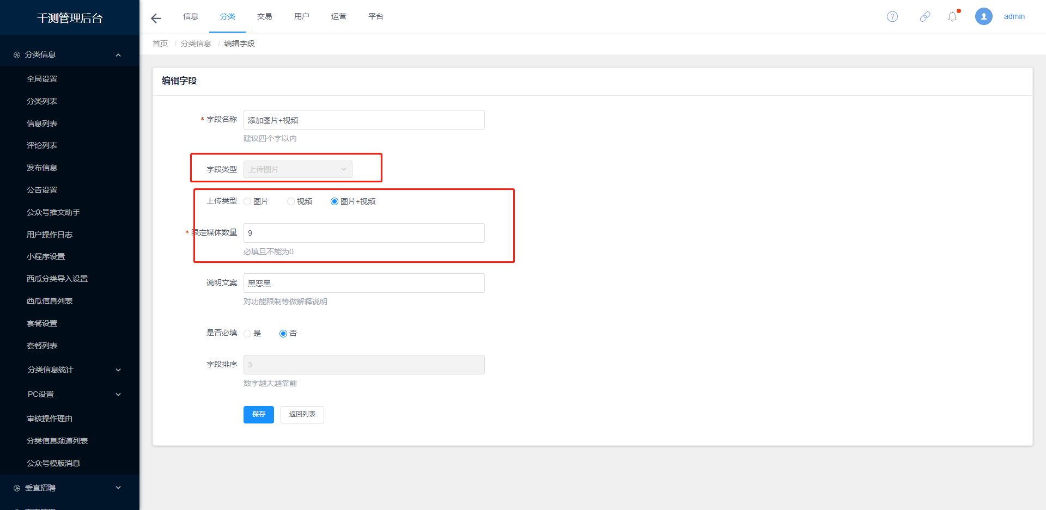The image size is (1046, 510).
Task: Click the back arrow icon
Action: click(x=156, y=19)
